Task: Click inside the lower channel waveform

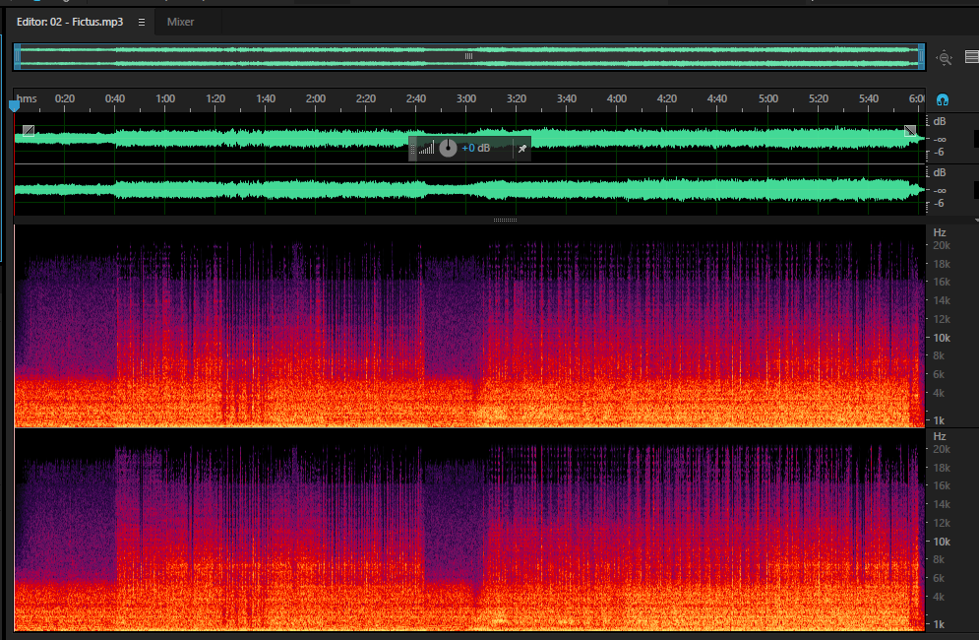Action: 469,190
